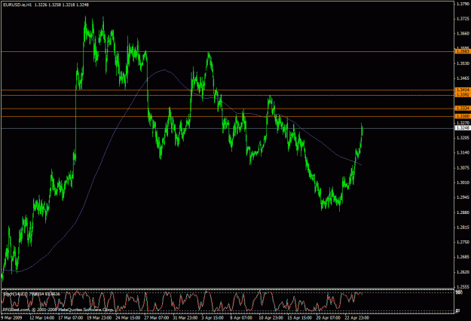Click the 8 Apr 07:00 time label

click(241, 317)
